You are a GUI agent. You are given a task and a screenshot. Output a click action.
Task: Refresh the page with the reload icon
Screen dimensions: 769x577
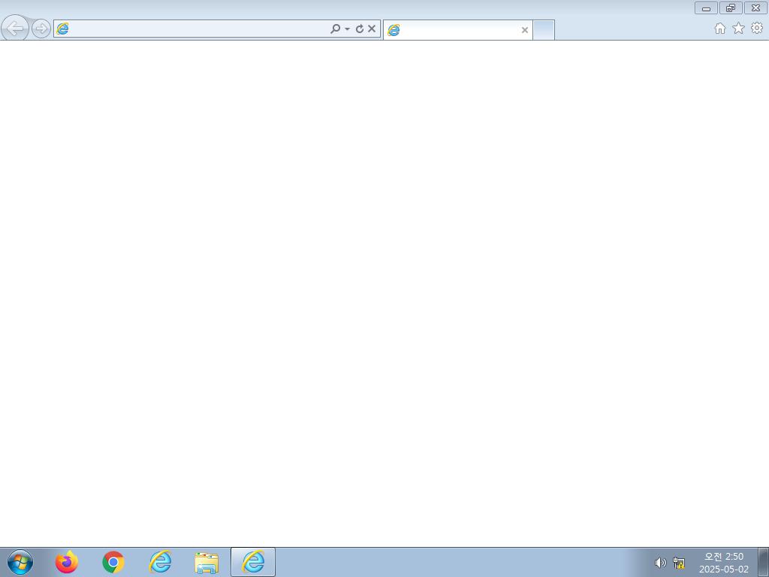(360, 29)
